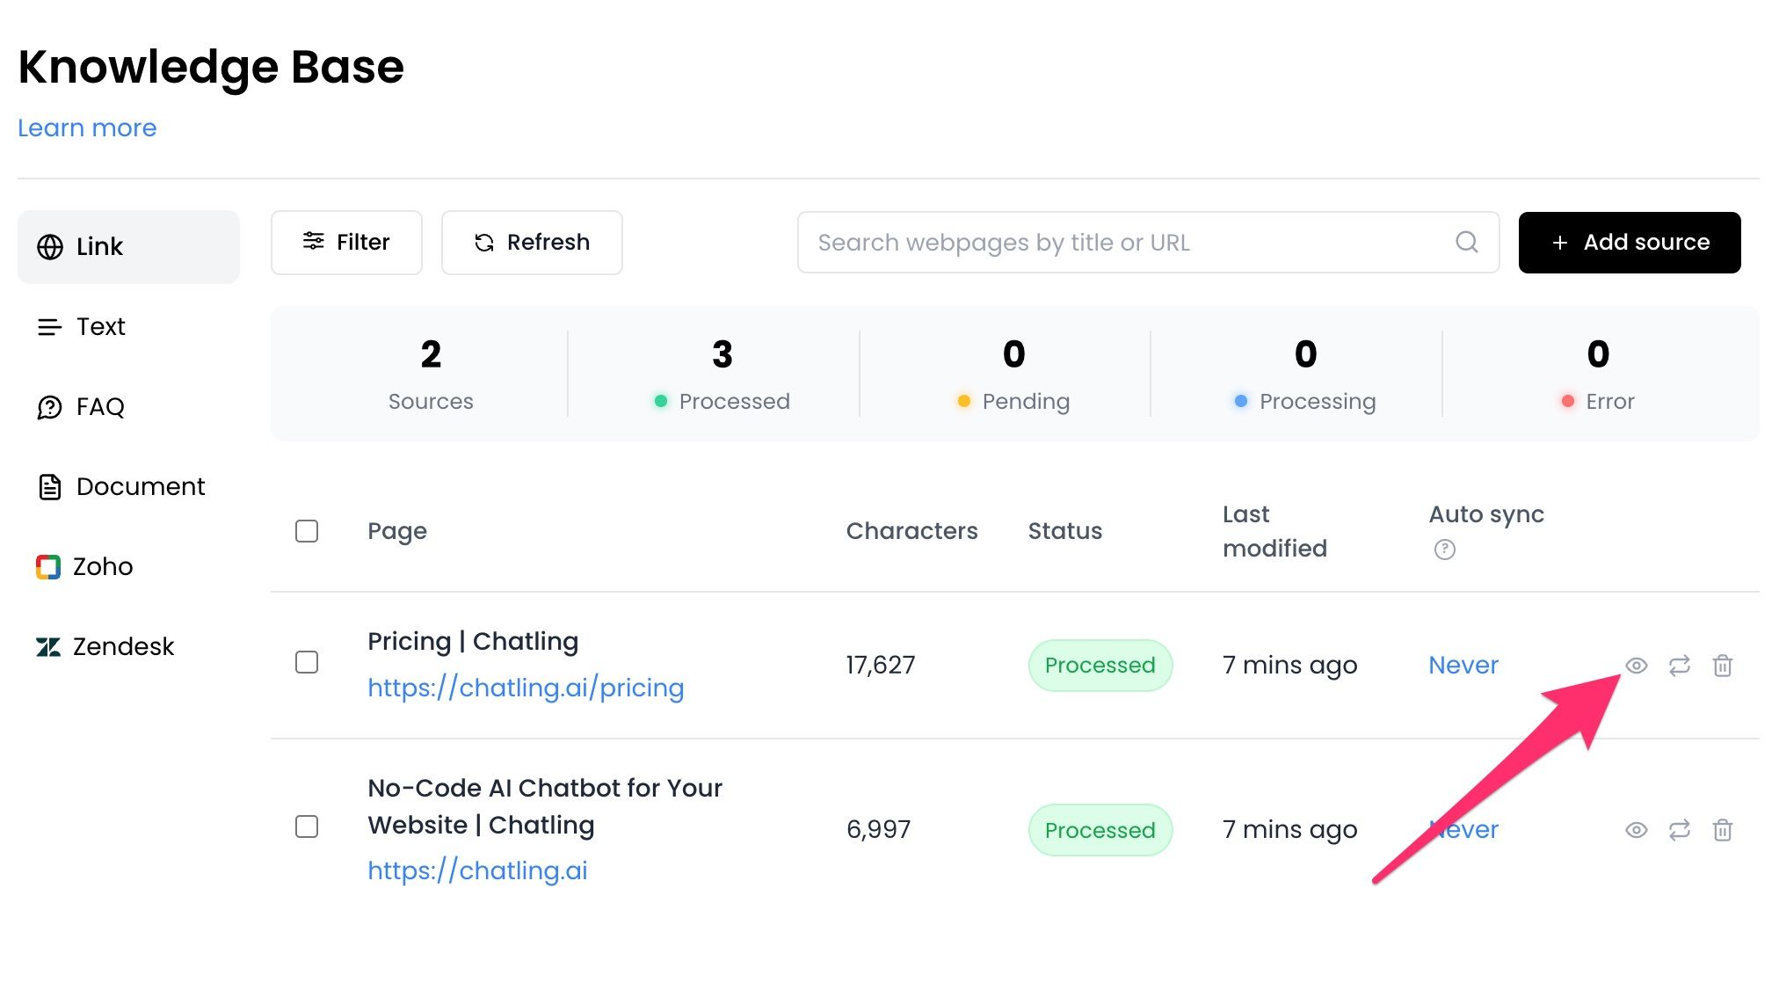View the No-Code AI Chatbot page content
Screen dimensions: 1779x983
point(1636,830)
